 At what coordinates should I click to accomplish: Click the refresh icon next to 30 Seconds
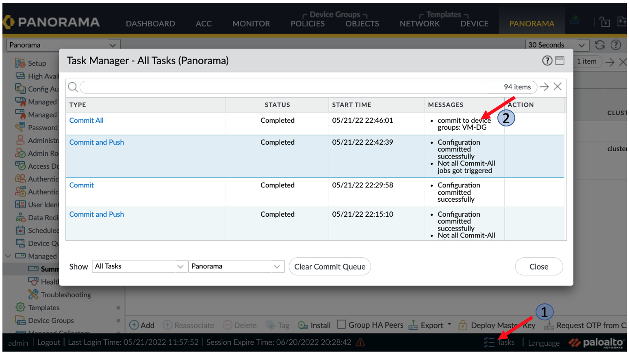(x=600, y=45)
